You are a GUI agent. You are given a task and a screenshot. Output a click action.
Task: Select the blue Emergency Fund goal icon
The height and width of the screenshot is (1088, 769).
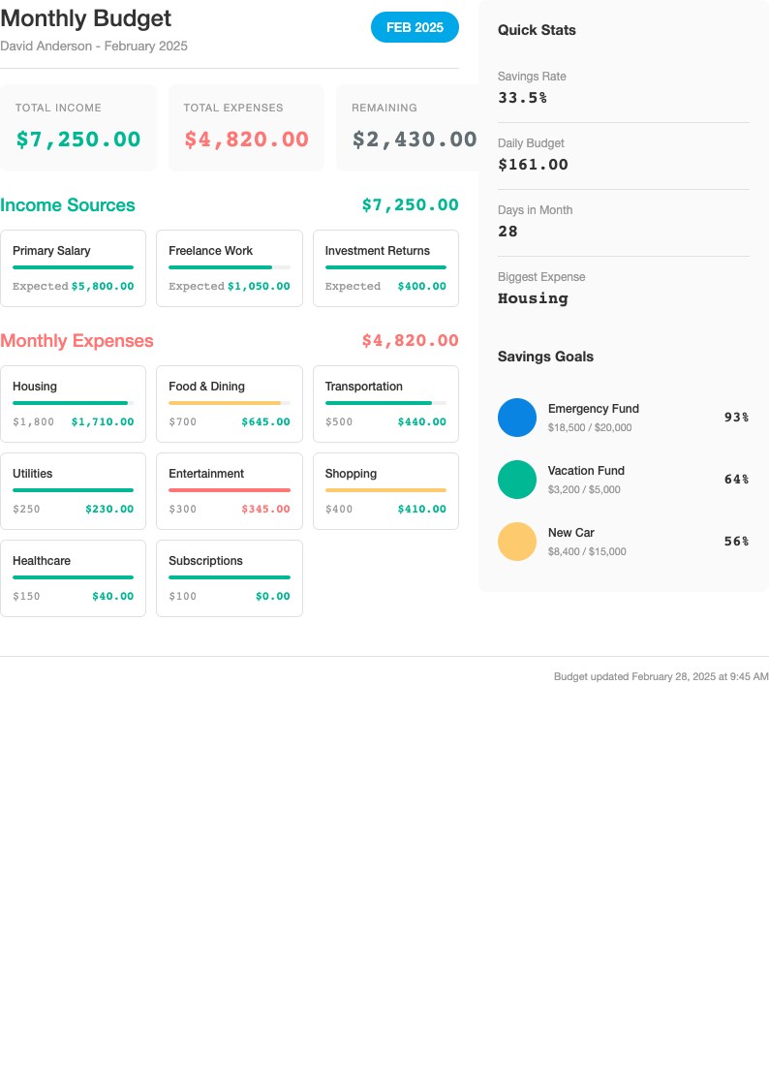pyautogui.click(x=517, y=418)
